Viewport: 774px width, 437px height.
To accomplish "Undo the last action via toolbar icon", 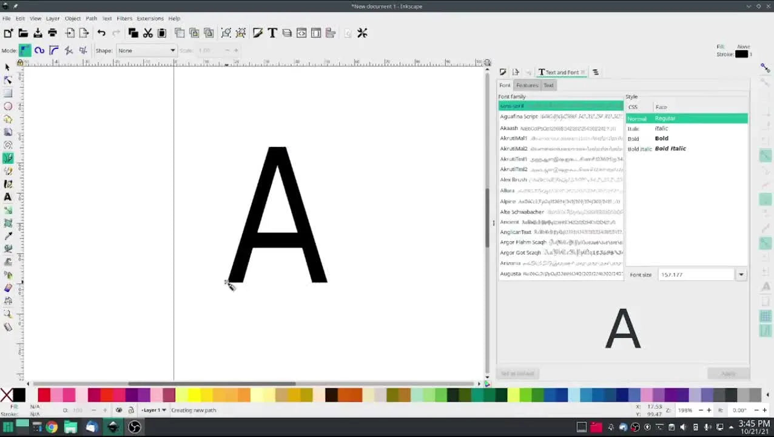I will click(102, 33).
